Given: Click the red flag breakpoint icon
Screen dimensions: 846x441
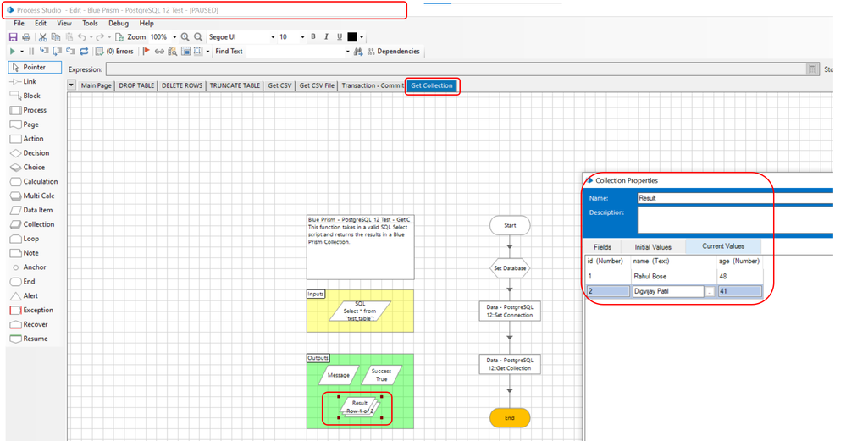Looking at the screenshot, I should tap(147, 52).
